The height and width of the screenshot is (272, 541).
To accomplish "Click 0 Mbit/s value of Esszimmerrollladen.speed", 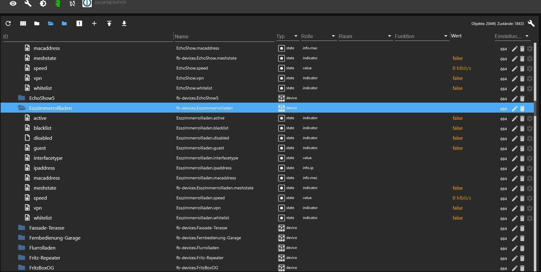I will pos(462,198).
